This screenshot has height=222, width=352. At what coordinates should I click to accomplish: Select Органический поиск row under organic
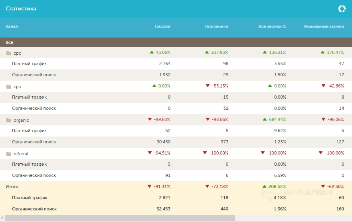tap(34, 142)
